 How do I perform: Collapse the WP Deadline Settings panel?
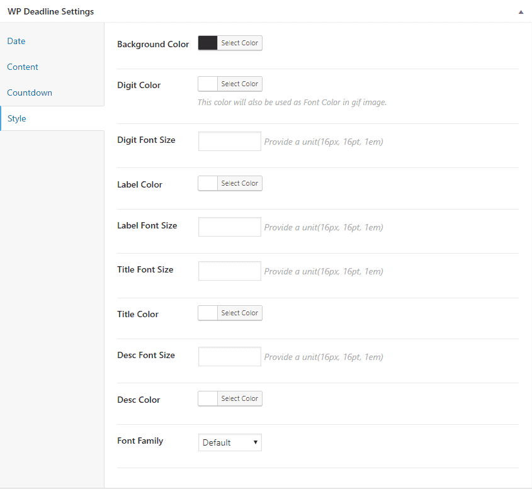(521, 12)
